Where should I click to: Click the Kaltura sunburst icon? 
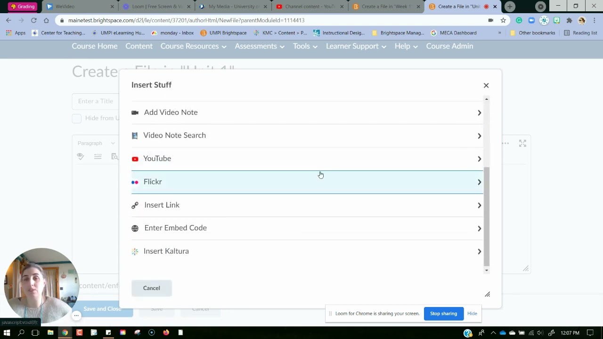[135, 251]
